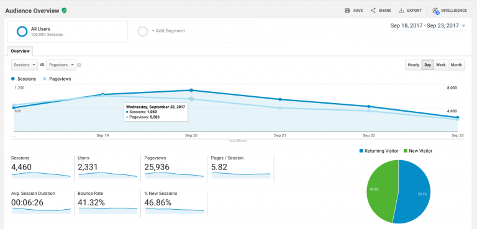Switch chart granularity to Month
477x229 pixels.
tap(457, 65)
